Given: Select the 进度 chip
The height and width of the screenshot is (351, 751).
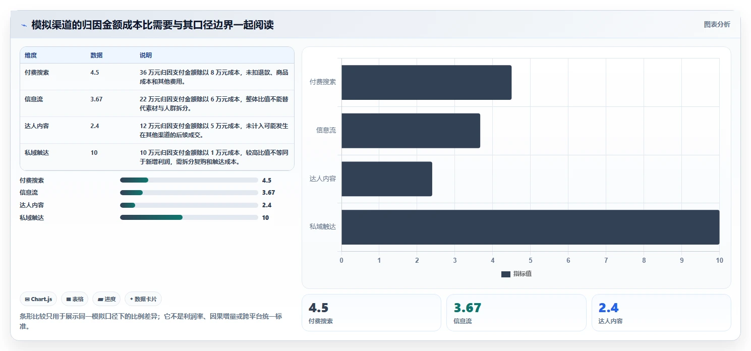Looking at the screenshot, I should [x=106, y=299].
